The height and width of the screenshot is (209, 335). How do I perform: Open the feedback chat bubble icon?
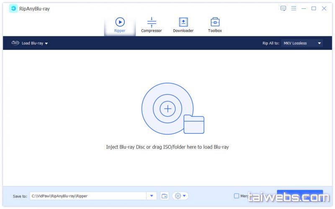click(x=283, y=8)
